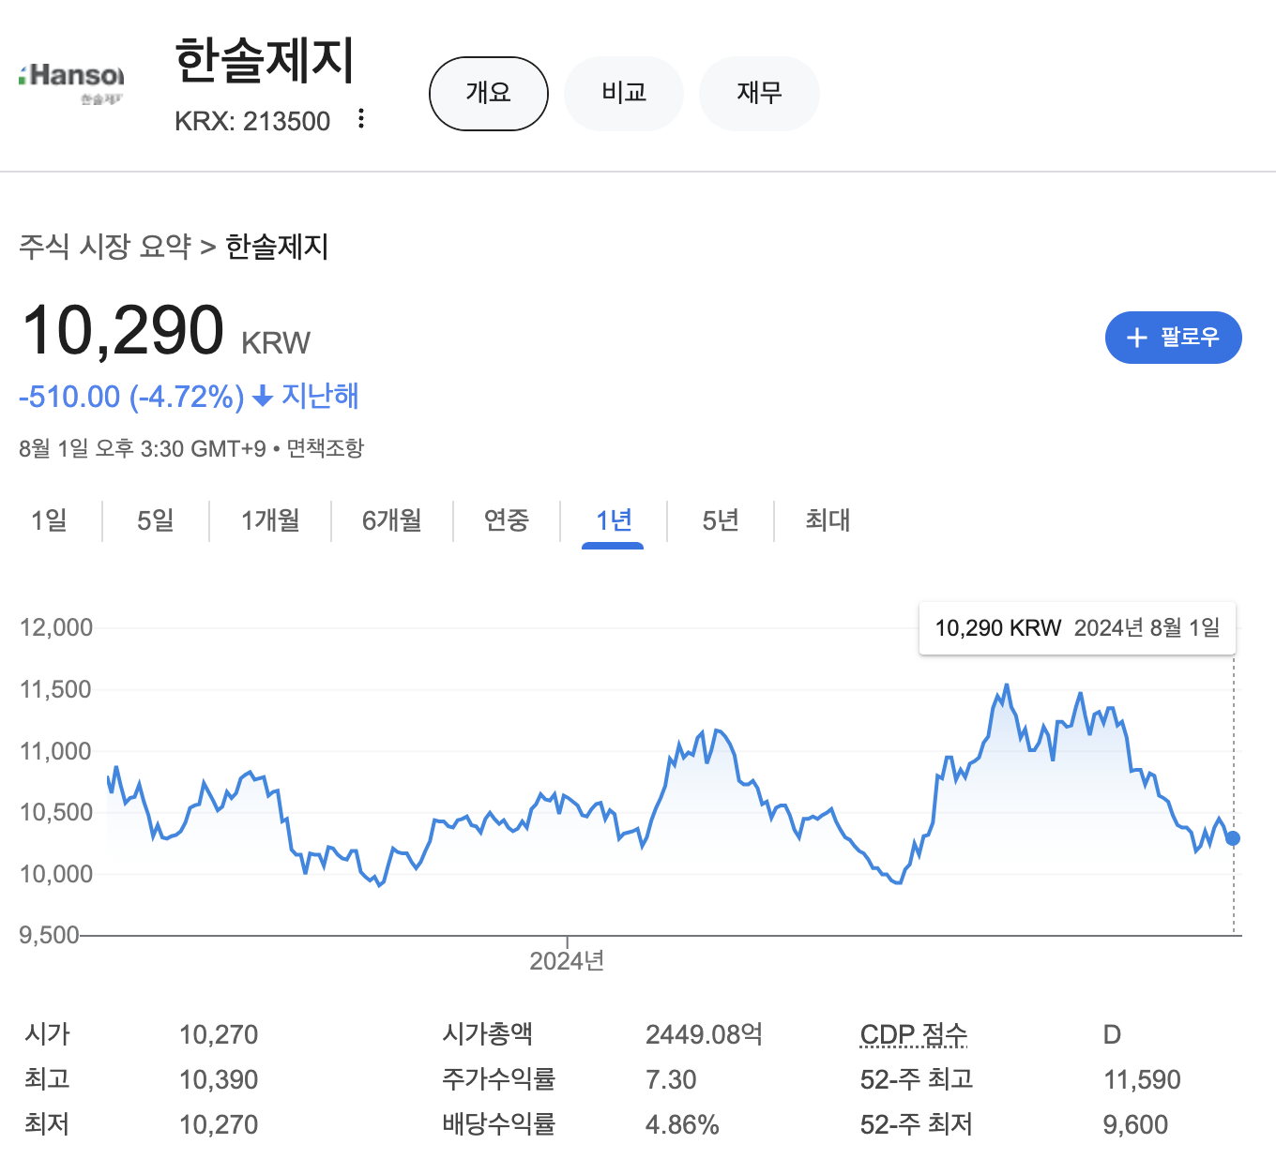
Task: Click the CDP score value D
Action: tap(1112, 1034)
